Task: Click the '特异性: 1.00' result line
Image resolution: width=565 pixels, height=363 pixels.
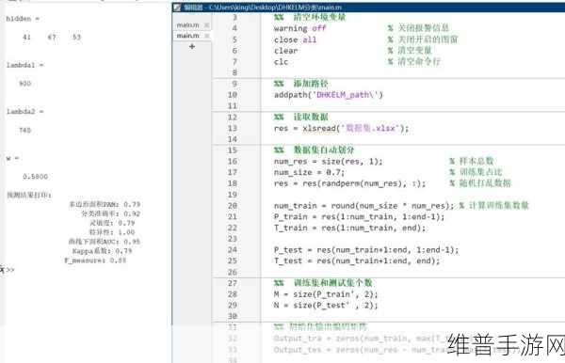Action: coord(112,232)
